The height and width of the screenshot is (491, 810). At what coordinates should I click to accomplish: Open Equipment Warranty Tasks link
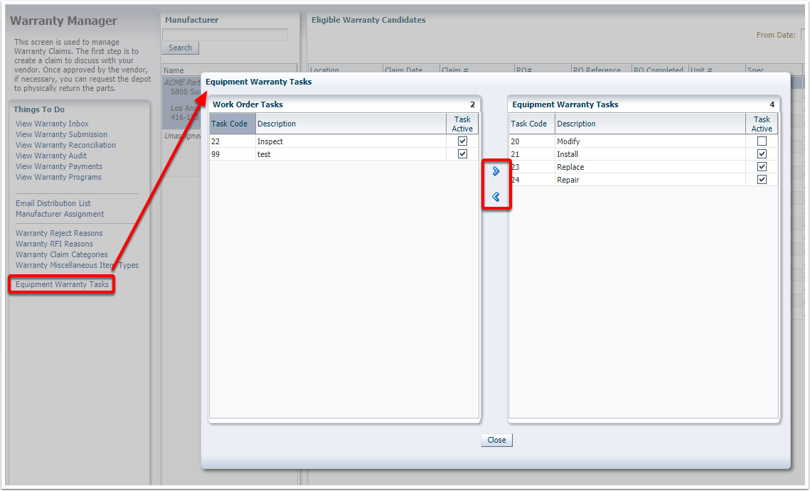pos(62,284)
